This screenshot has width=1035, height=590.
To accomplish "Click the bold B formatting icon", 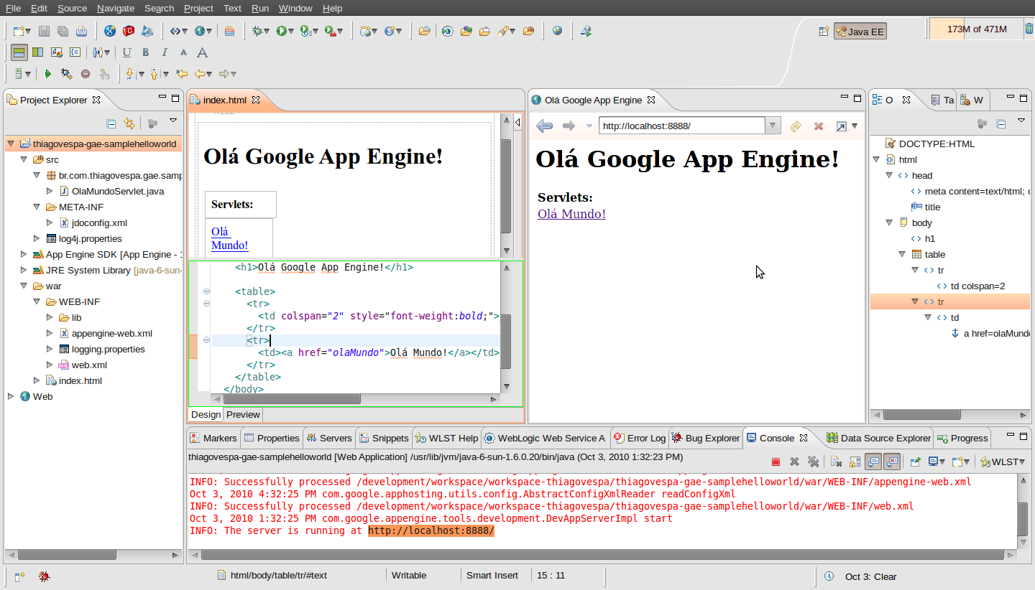I will click(x=146, y=52).
